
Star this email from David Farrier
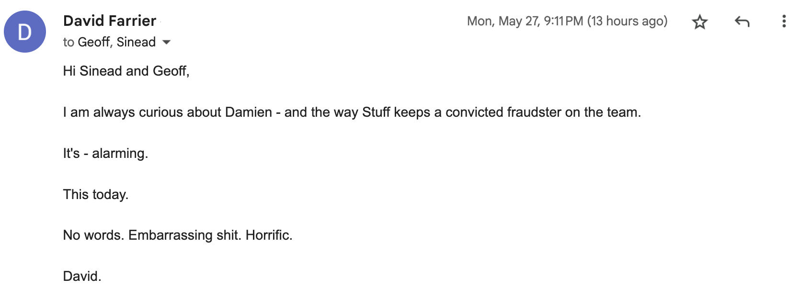(700, 22)
